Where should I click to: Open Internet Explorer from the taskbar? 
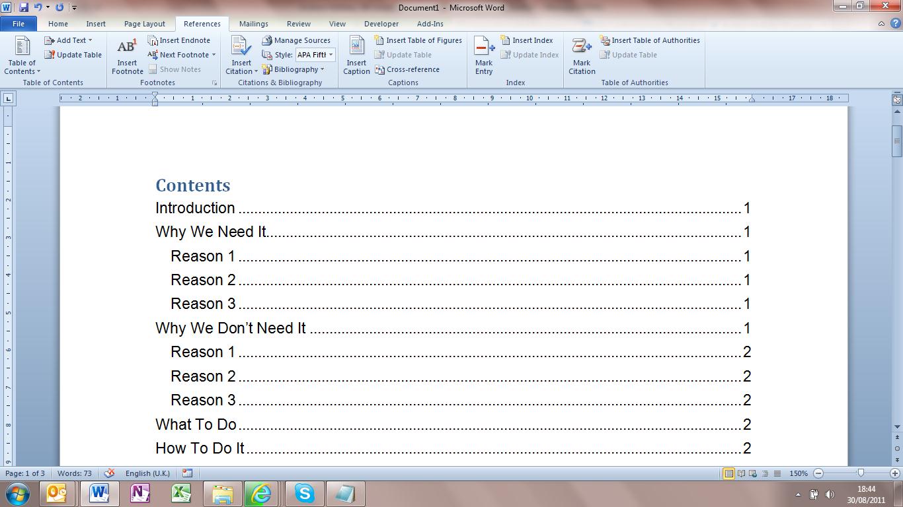click(x=260, y=493)
